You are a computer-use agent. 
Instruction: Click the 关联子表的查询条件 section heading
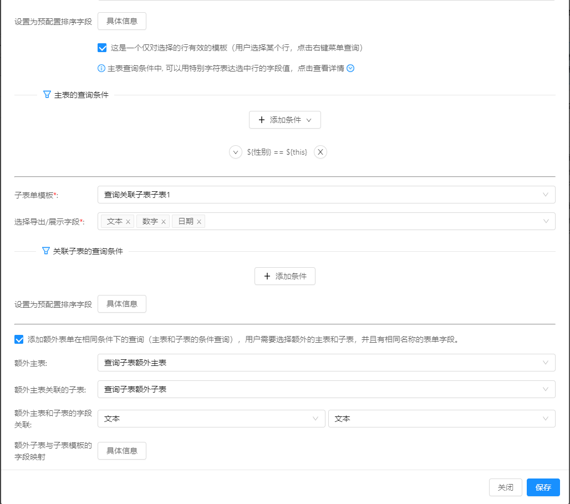pyautogui.click(x=88, y=251)
